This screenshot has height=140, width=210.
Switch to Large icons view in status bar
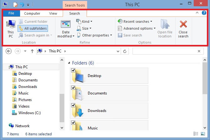203,134
